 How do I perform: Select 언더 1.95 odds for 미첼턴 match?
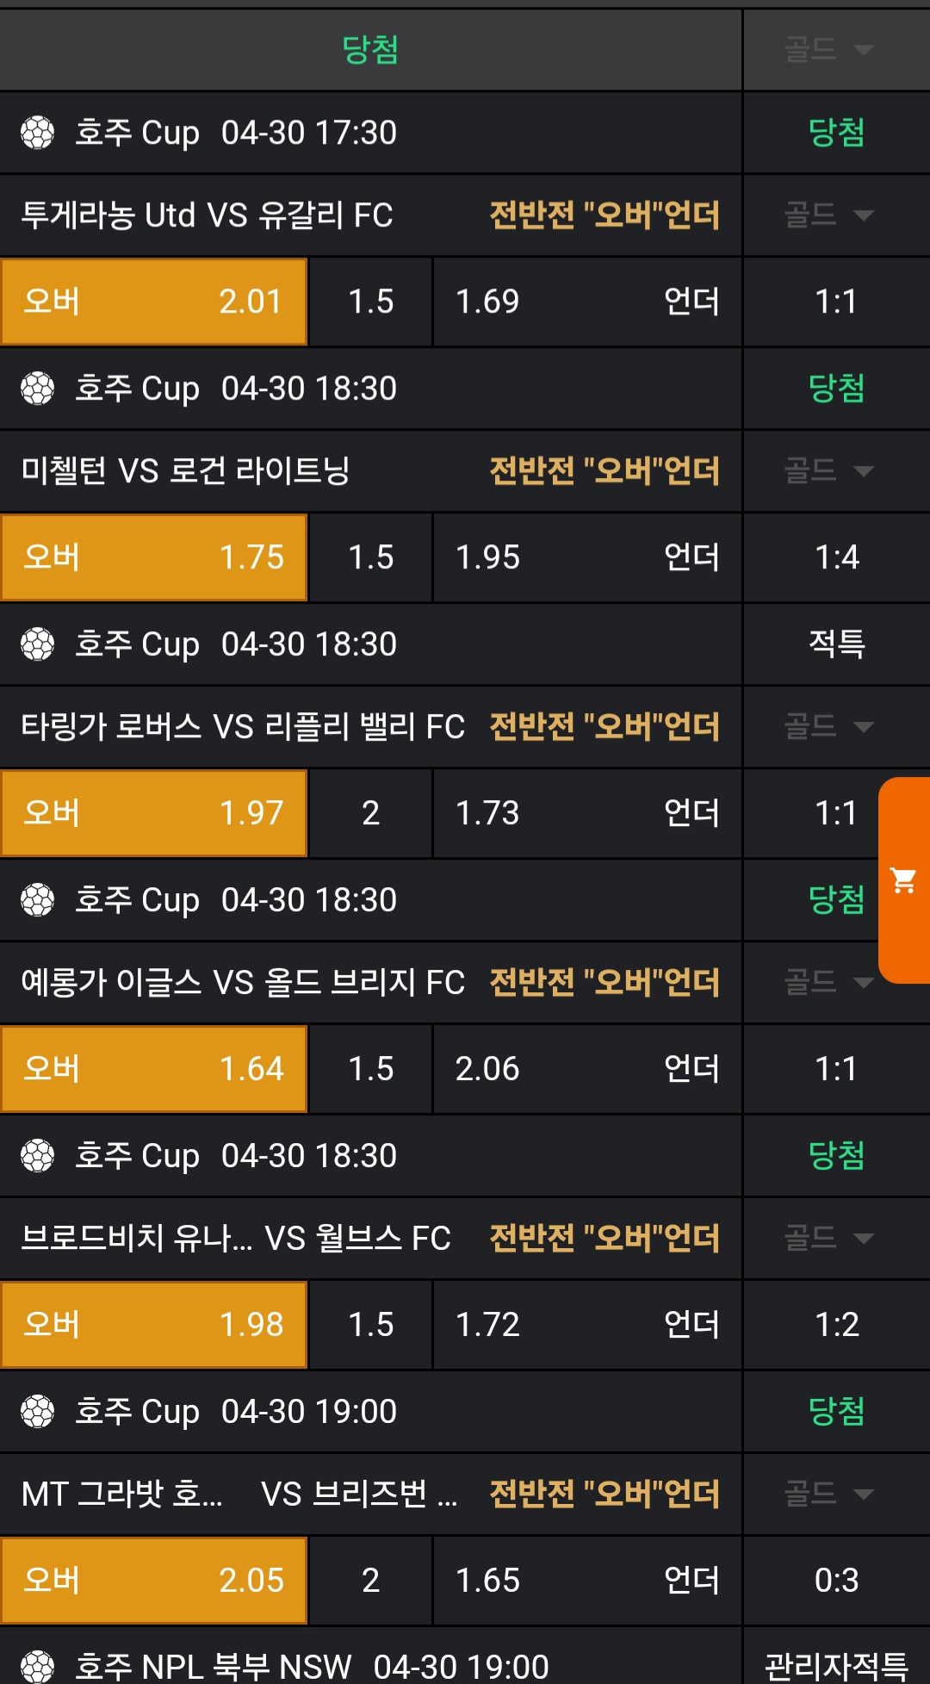[586, 557]
